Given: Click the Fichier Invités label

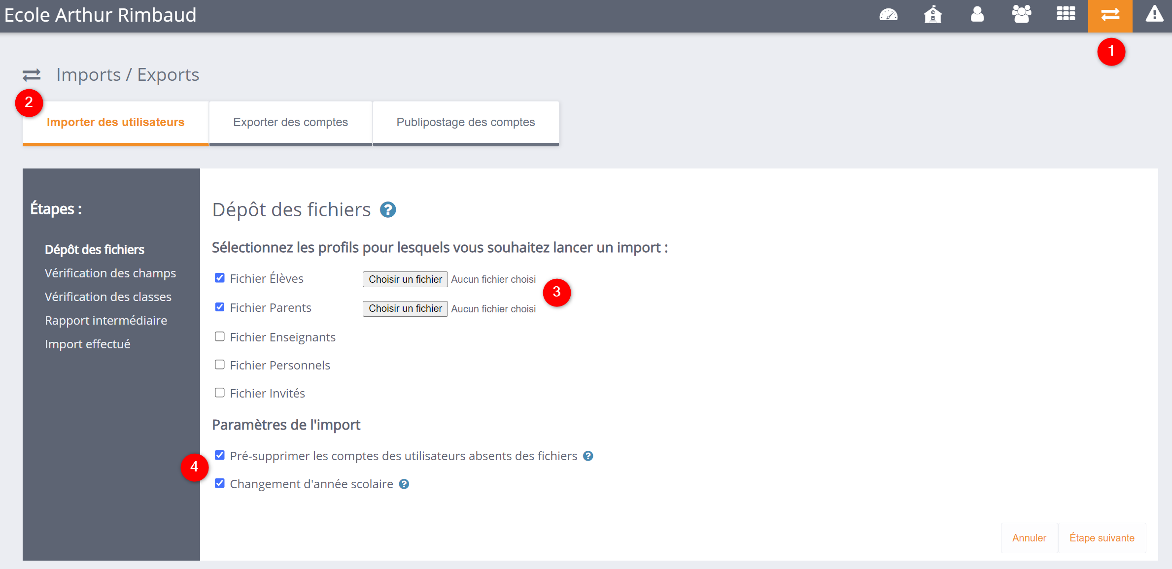Looking at the screenshot, I should (x=268, y=394).
